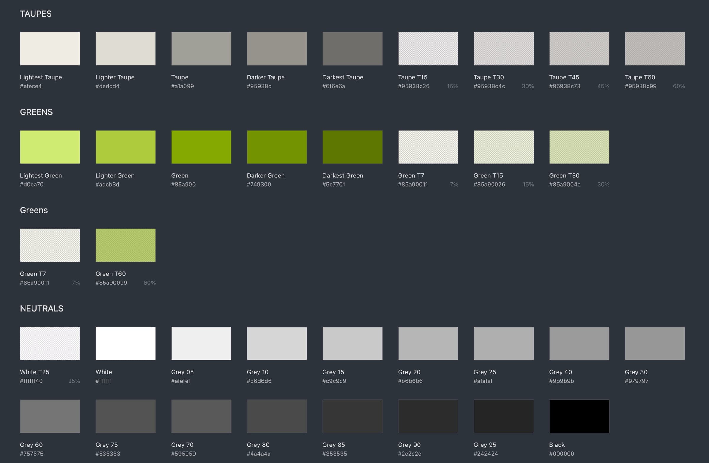Viewport: 709px width, 463px height.
Task: Click the hex value "#efece4"
Action: pyautogui.click(x=31, y=86)
